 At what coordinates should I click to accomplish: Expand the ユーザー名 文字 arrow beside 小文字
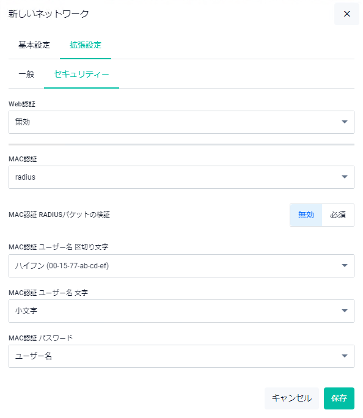click(344, 311)
